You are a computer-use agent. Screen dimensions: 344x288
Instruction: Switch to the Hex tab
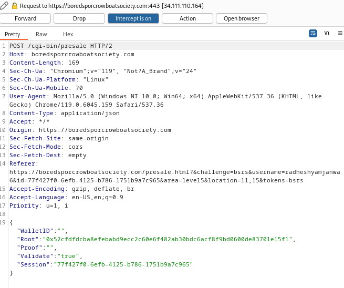[68, 34]
